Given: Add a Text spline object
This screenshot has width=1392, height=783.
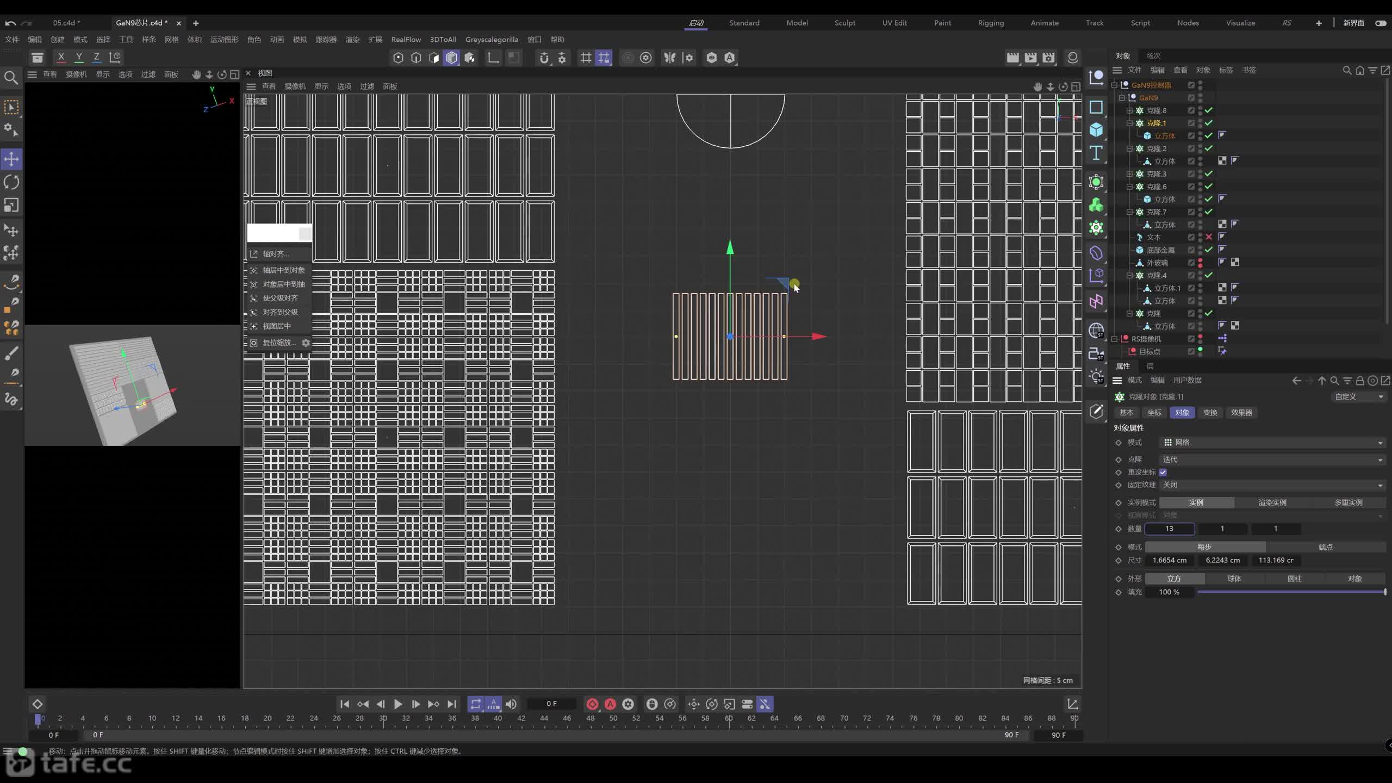Looking at the screenshot, I should coord(1096,153).
